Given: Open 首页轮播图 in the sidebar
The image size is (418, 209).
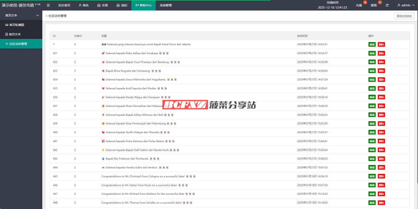Looking at the screenshot, I should pos(16,25).
